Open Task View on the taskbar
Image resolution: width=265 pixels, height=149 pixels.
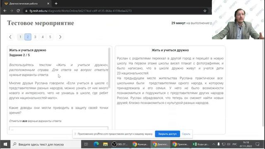(x=86, y=144)
